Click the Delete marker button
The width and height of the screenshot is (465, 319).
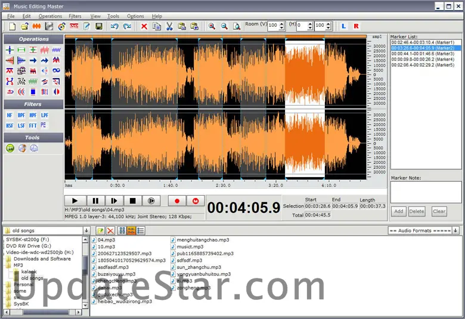click(x=417, y=211)
